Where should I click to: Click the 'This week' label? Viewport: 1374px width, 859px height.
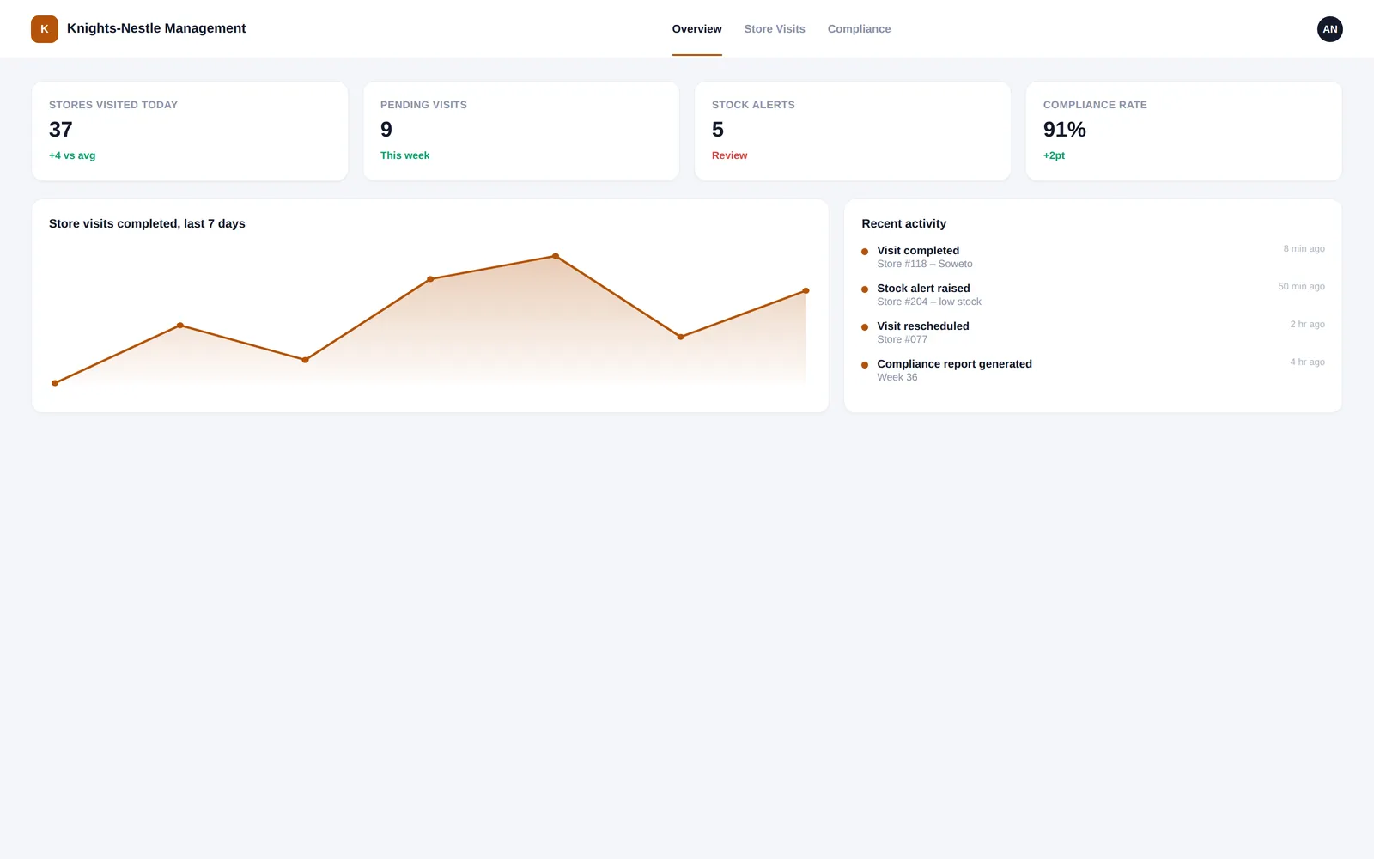pos(404,155)
